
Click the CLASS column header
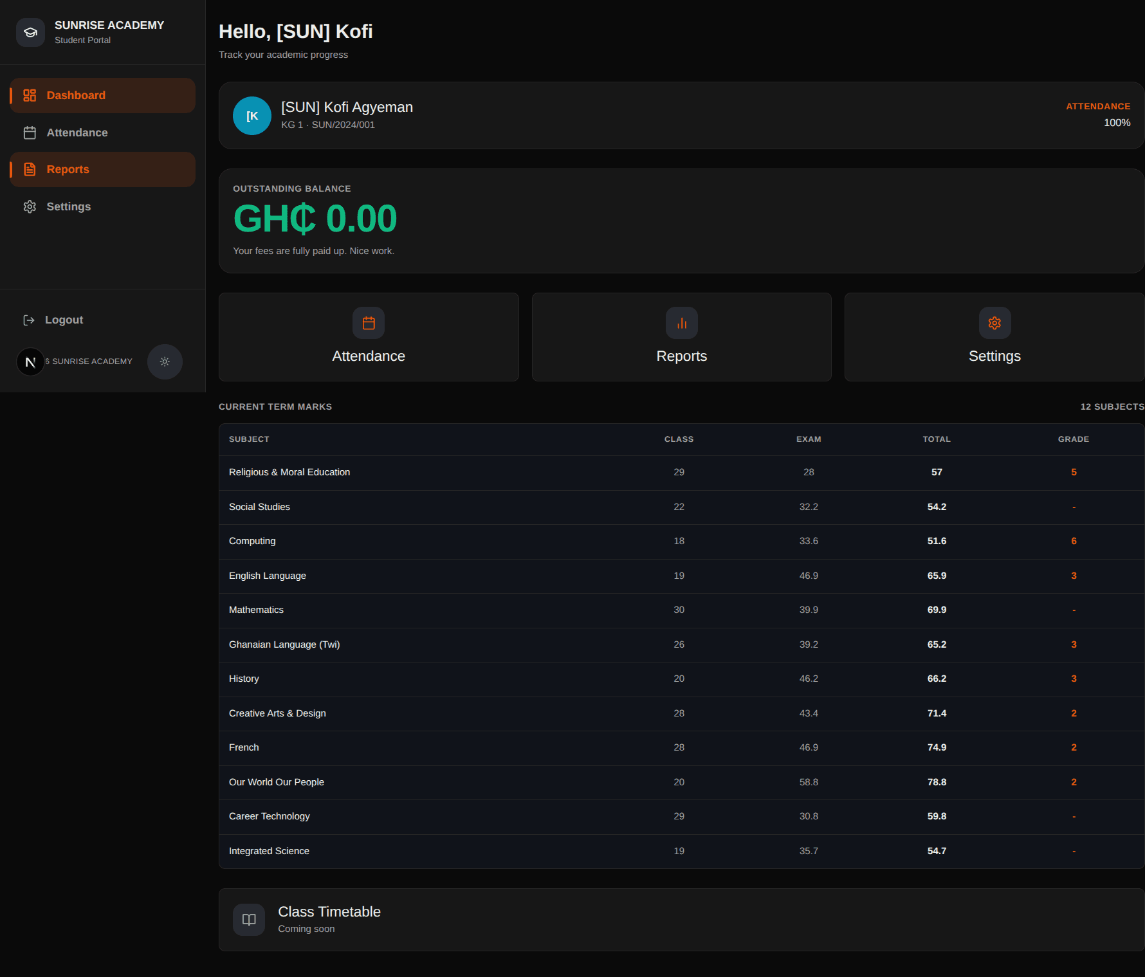(x=679, y=439)
